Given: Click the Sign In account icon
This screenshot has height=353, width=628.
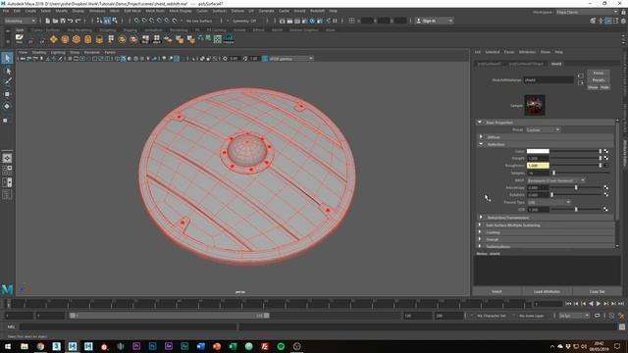Looking at the screenshot, I should click(x=419, y=21).
